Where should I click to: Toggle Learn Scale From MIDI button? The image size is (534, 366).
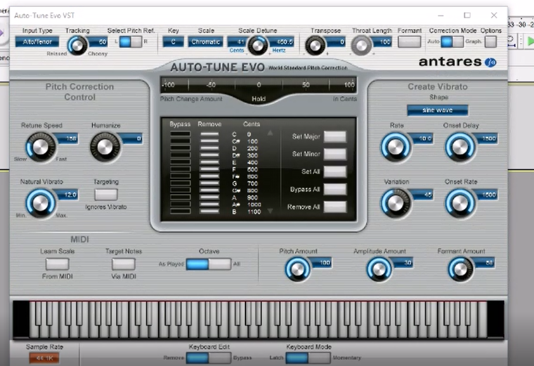tap(57, 264)
